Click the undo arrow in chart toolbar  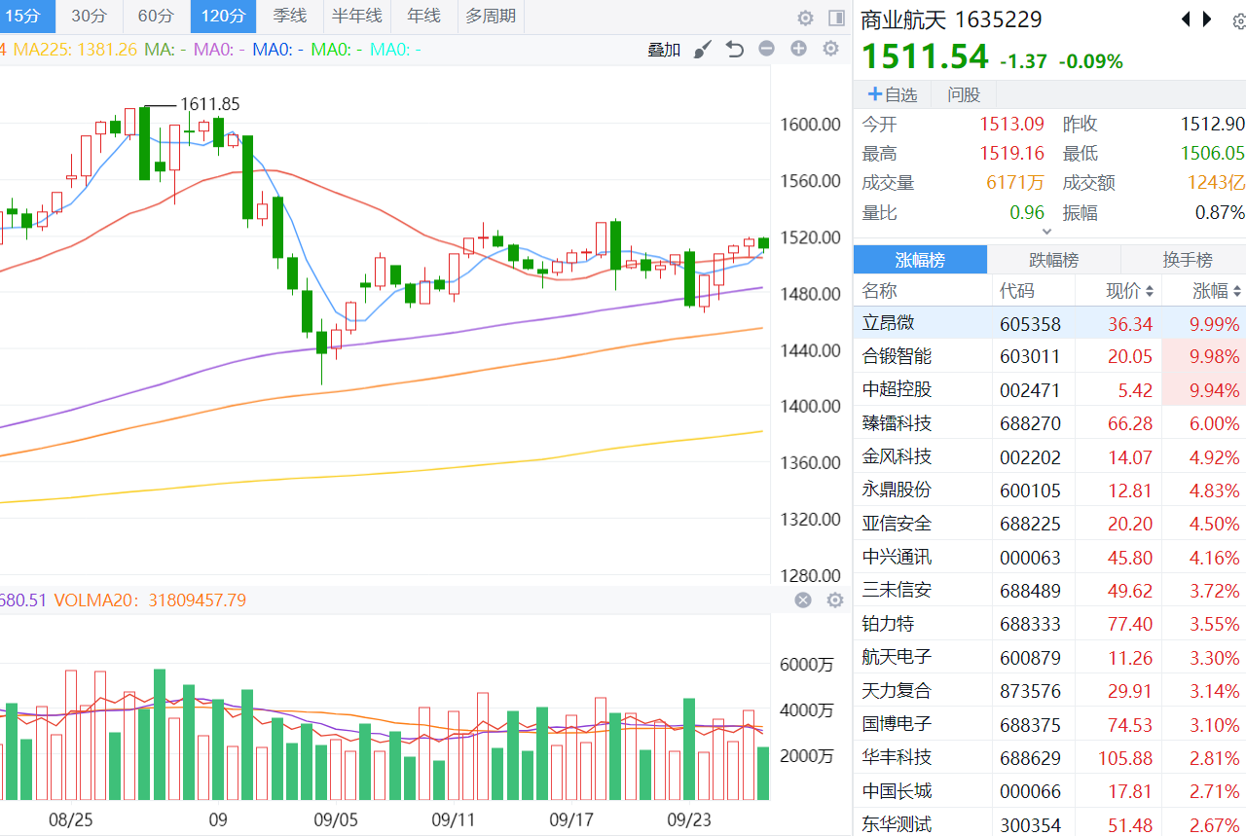click(x=735, y=49)
